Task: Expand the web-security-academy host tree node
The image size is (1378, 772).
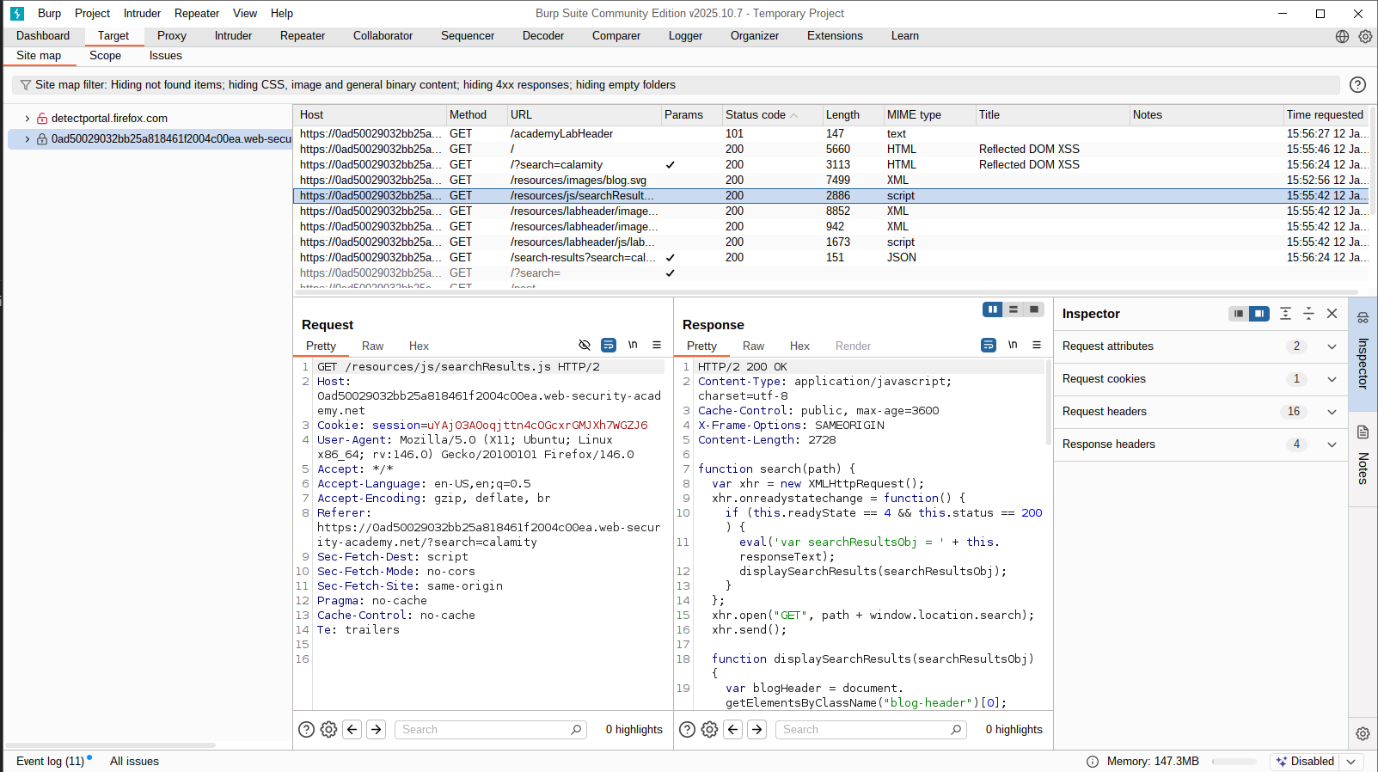Action: click(x=27, y=139)
